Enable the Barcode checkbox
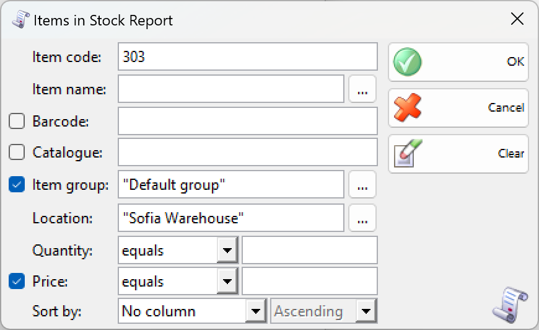Image resolution: width=539 pixels, height=330 pixels. 17,121
